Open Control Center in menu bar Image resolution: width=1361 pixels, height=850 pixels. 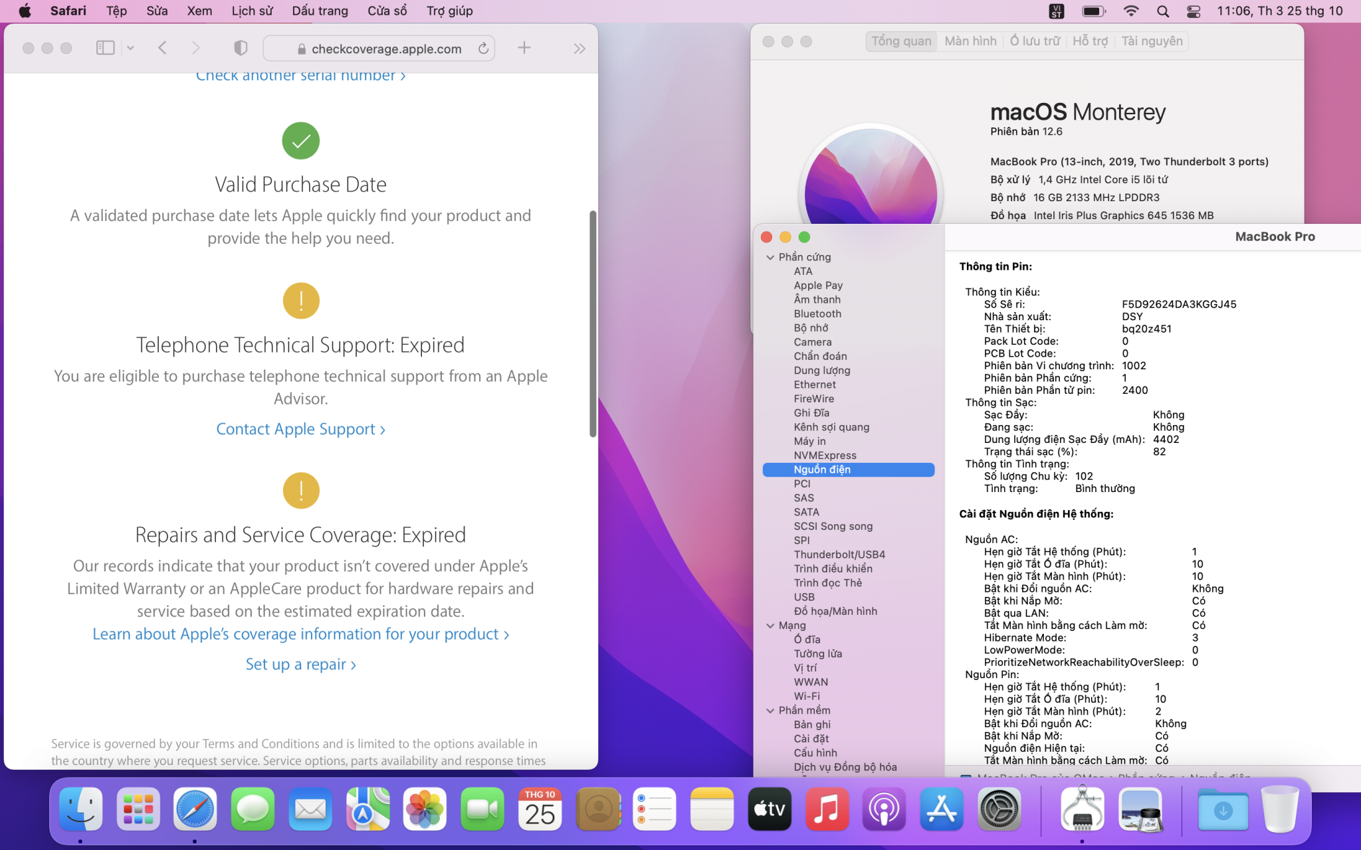(1194, 11)
